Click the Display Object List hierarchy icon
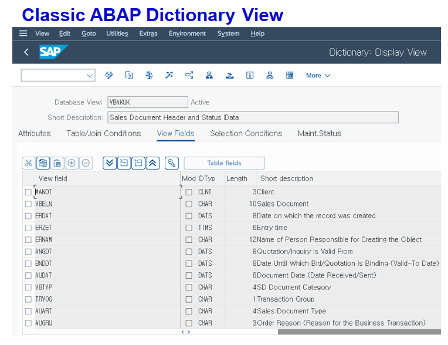Viewport: 448px width, 345px height. tap(209, 76)
